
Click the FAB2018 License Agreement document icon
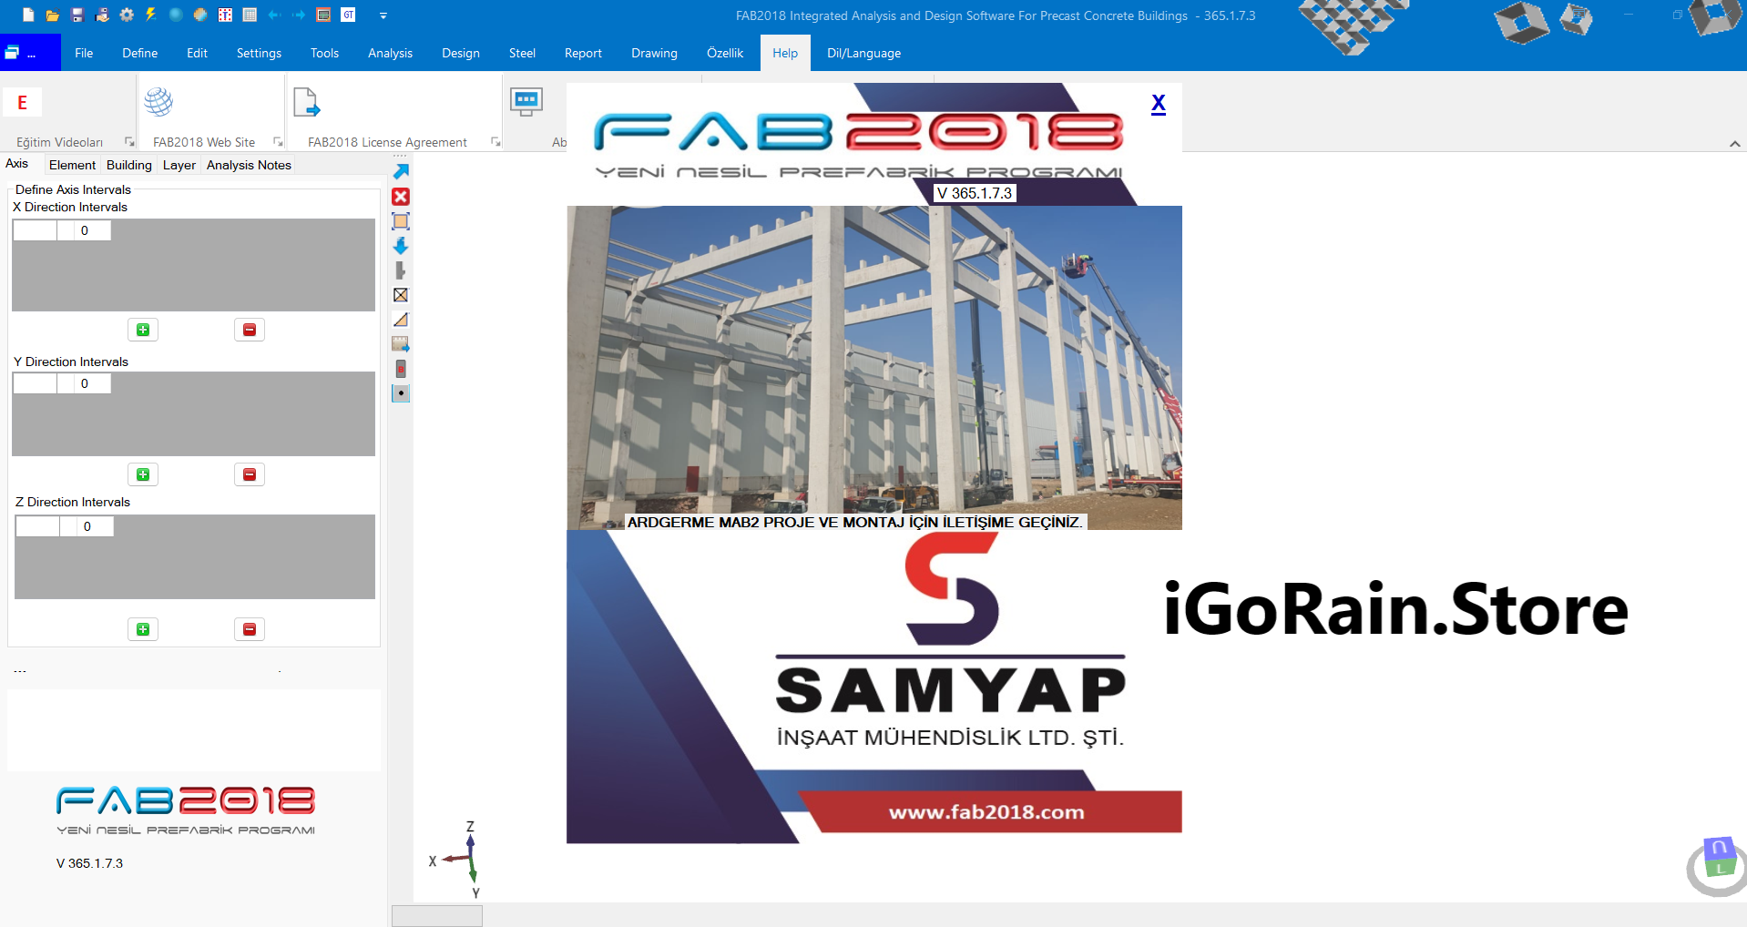[307, 102]
